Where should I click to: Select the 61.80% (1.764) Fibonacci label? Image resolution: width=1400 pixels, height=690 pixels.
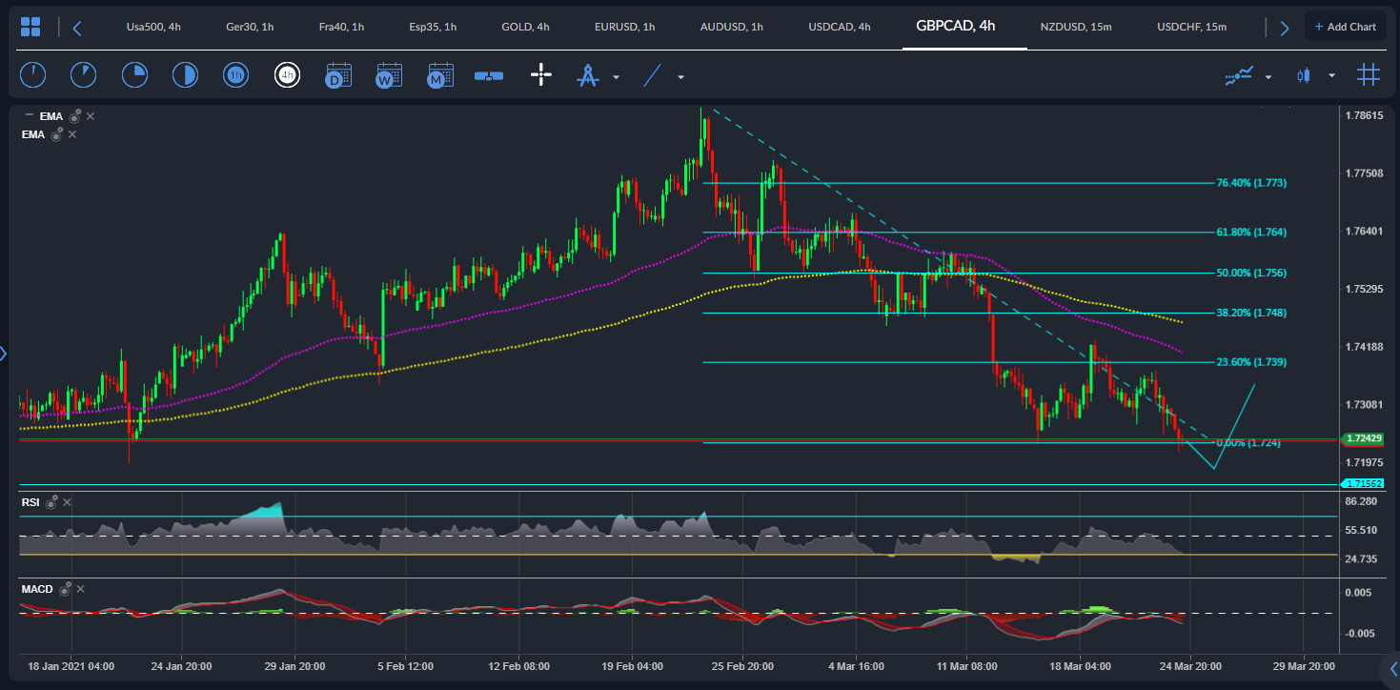tap(1251, 232)
